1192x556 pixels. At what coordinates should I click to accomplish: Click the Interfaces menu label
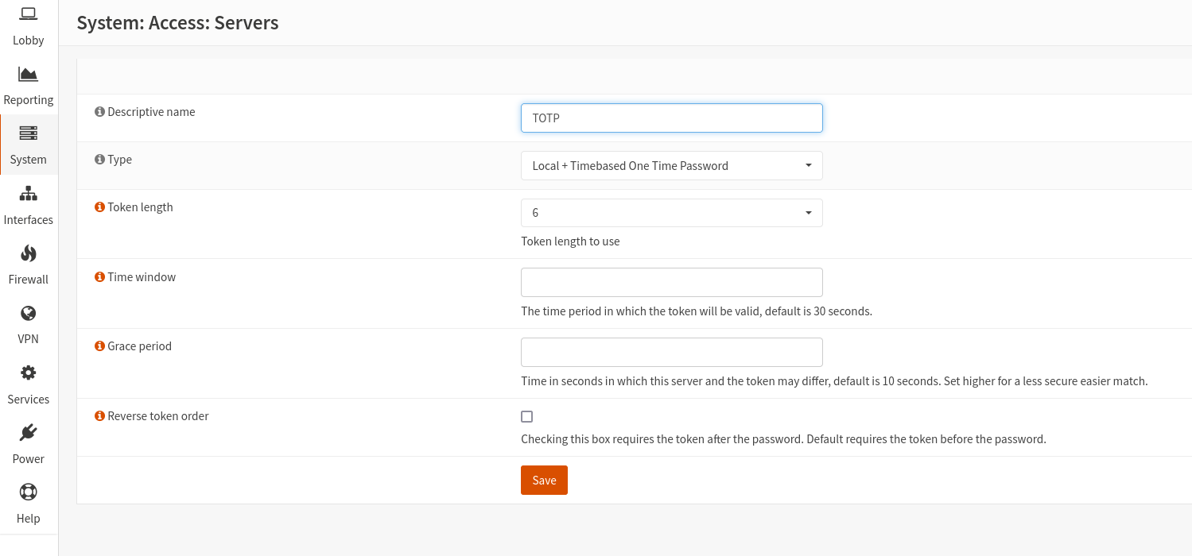[x=29, y=220]
